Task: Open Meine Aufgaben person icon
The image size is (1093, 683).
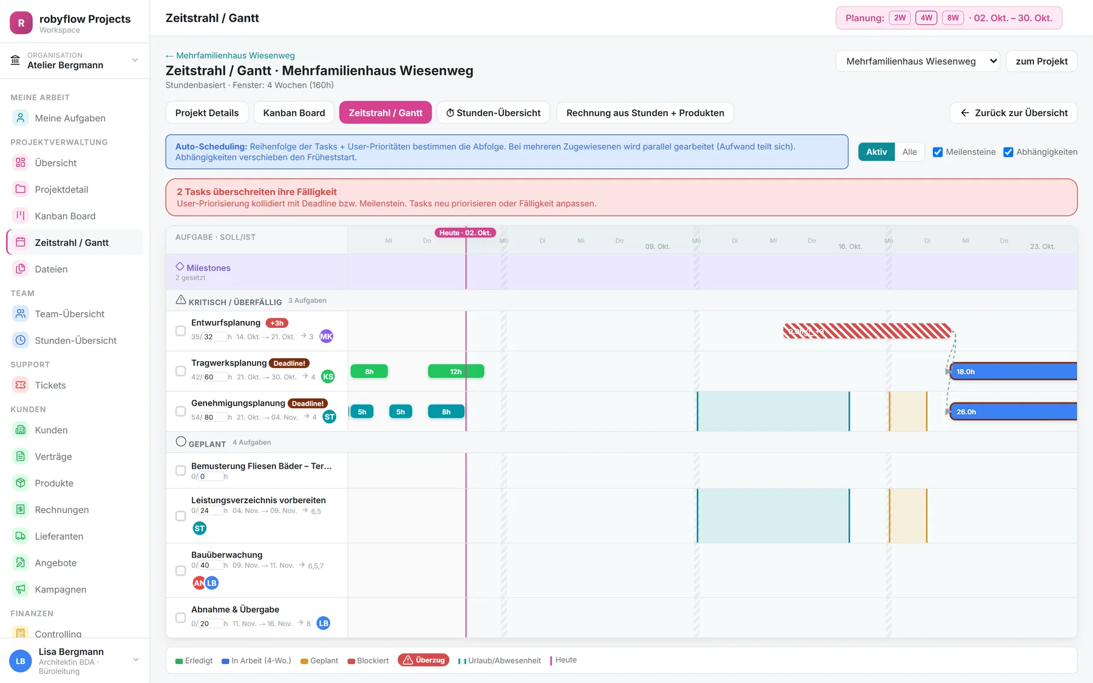Action: [x=21, y=118]
